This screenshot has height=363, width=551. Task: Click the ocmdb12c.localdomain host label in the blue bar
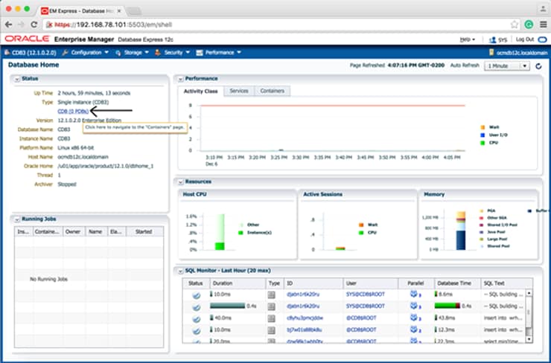(522, 53)
